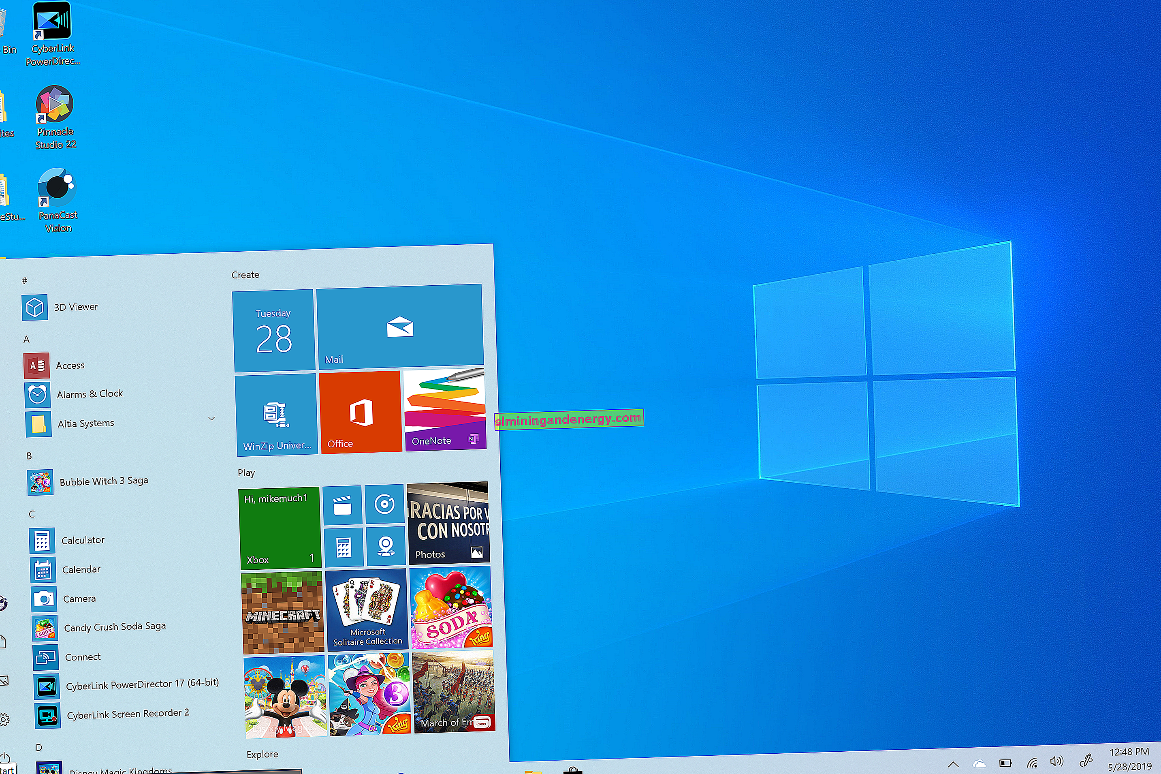This screenshot has width=1161, height=774.
Task: Click the volume speaker tray icon
Action: (1056, 762)
